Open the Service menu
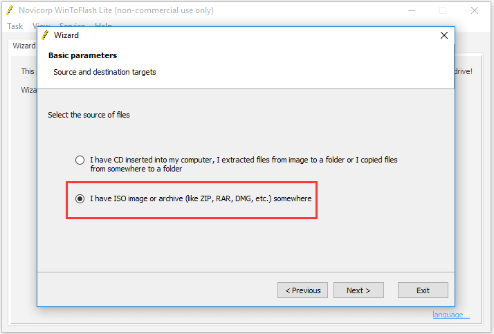 (x=72, y=25)
